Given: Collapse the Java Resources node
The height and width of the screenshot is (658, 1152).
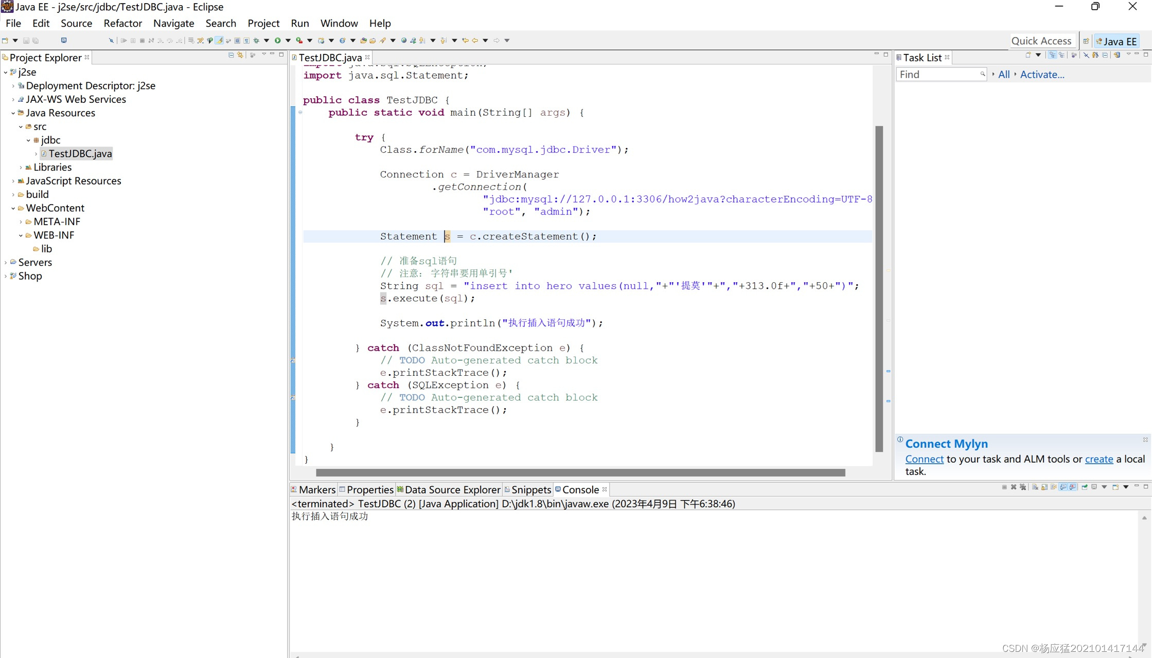Looking at the screenshot, I should click(13, 113).
